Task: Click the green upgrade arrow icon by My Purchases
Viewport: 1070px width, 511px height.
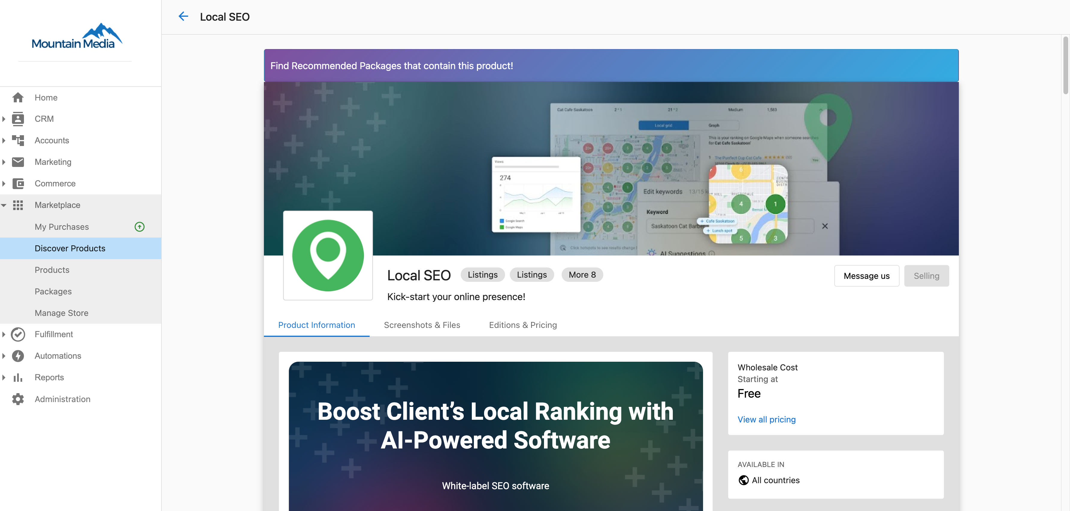Action: point(140,227)
